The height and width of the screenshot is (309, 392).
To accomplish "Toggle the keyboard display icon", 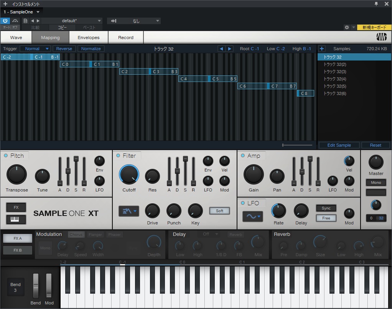I will (16, 219).
